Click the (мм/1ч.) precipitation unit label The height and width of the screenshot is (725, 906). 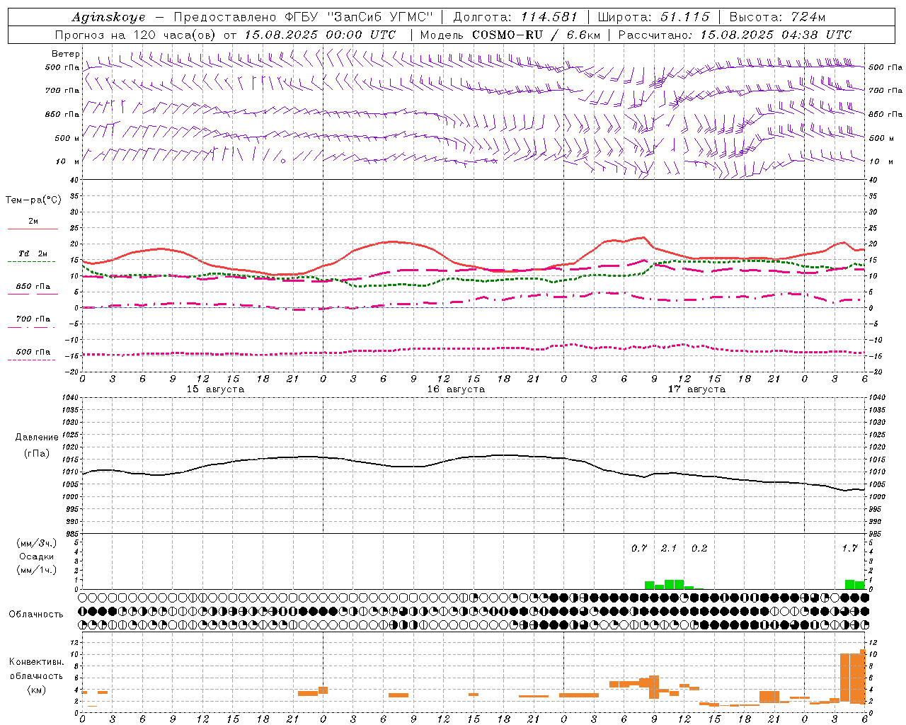click(x=37, y=570)
